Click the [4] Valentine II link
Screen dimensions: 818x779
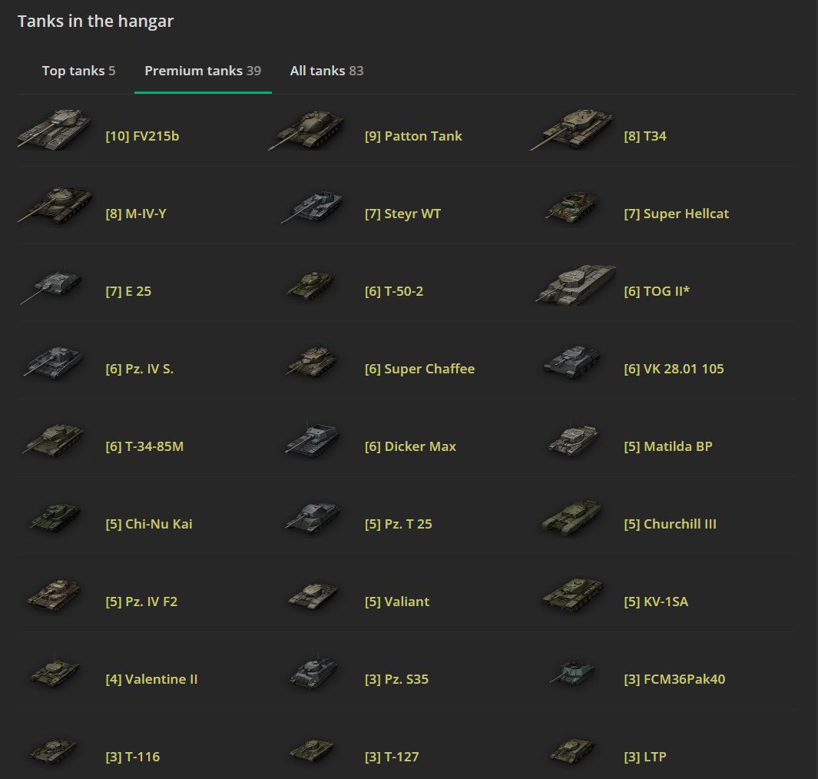click(x=151, y=679)
